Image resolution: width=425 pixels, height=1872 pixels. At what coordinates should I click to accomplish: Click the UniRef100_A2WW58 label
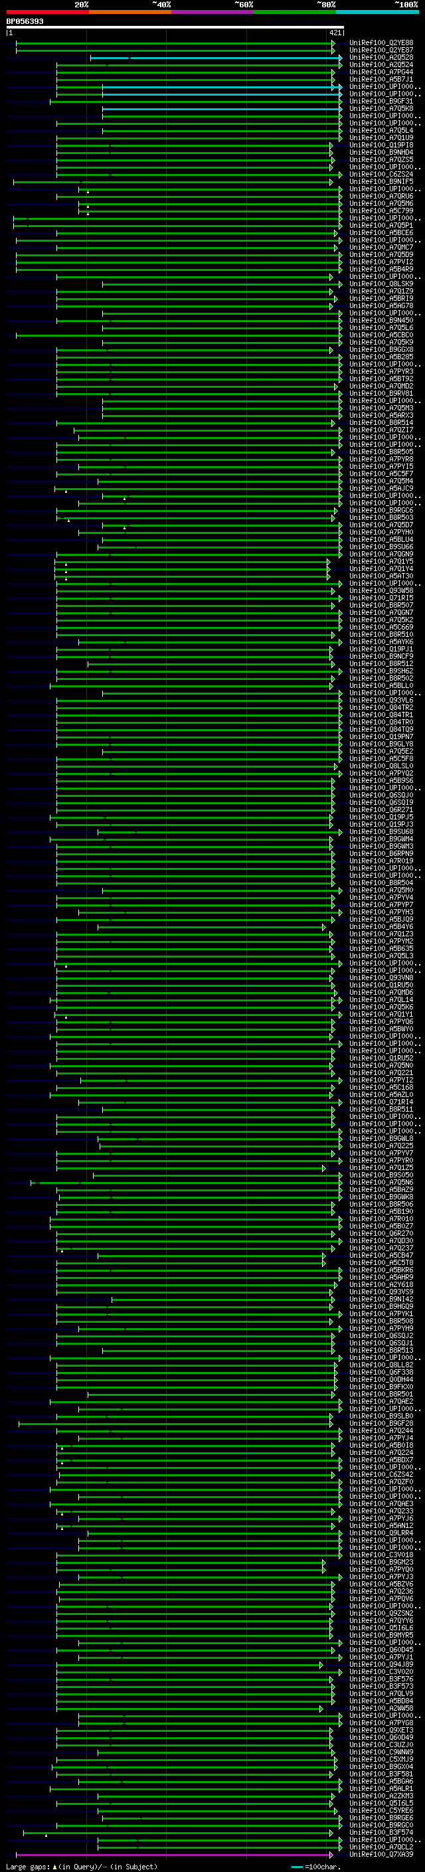point(381,1708)
